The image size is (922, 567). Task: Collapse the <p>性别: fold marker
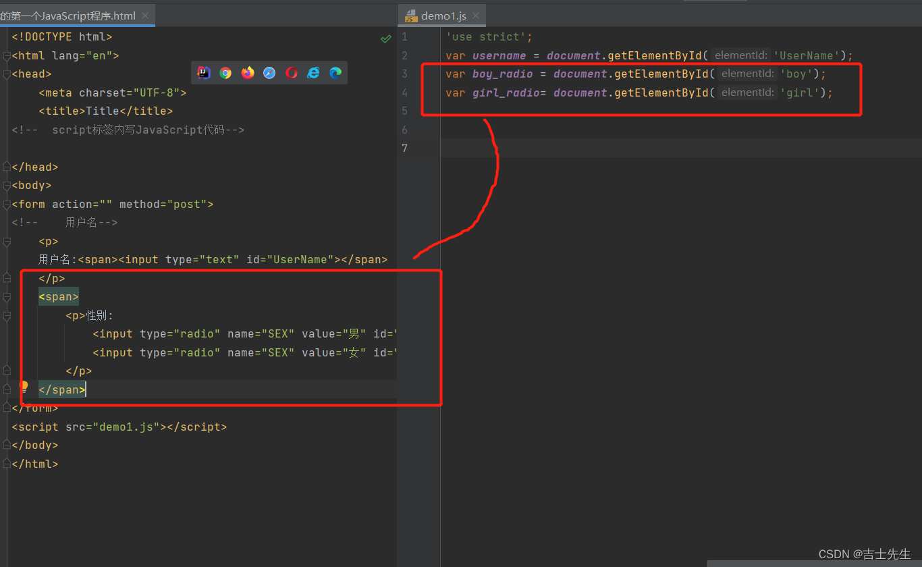tap(7, 315)
